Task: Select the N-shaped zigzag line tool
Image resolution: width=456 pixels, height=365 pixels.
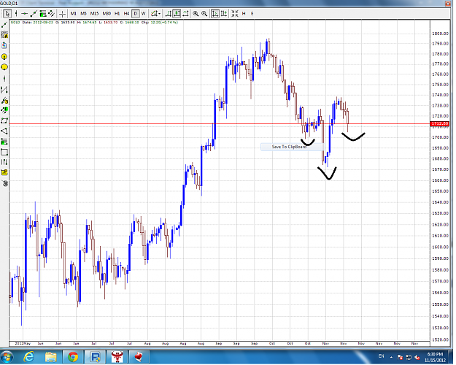Action: pos(4,90)
